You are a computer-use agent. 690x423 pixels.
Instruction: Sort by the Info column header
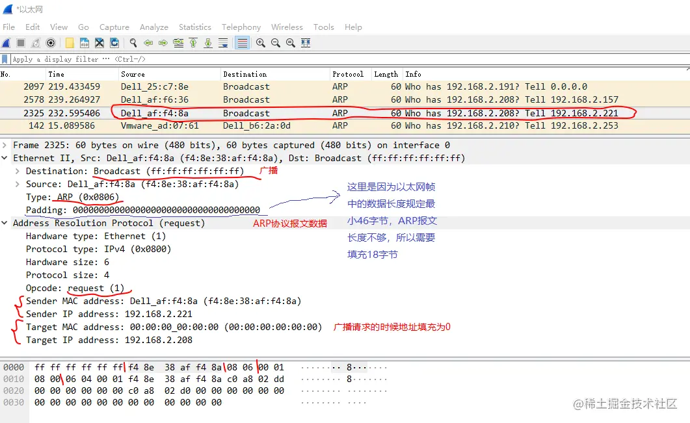(x=546, y=74)
